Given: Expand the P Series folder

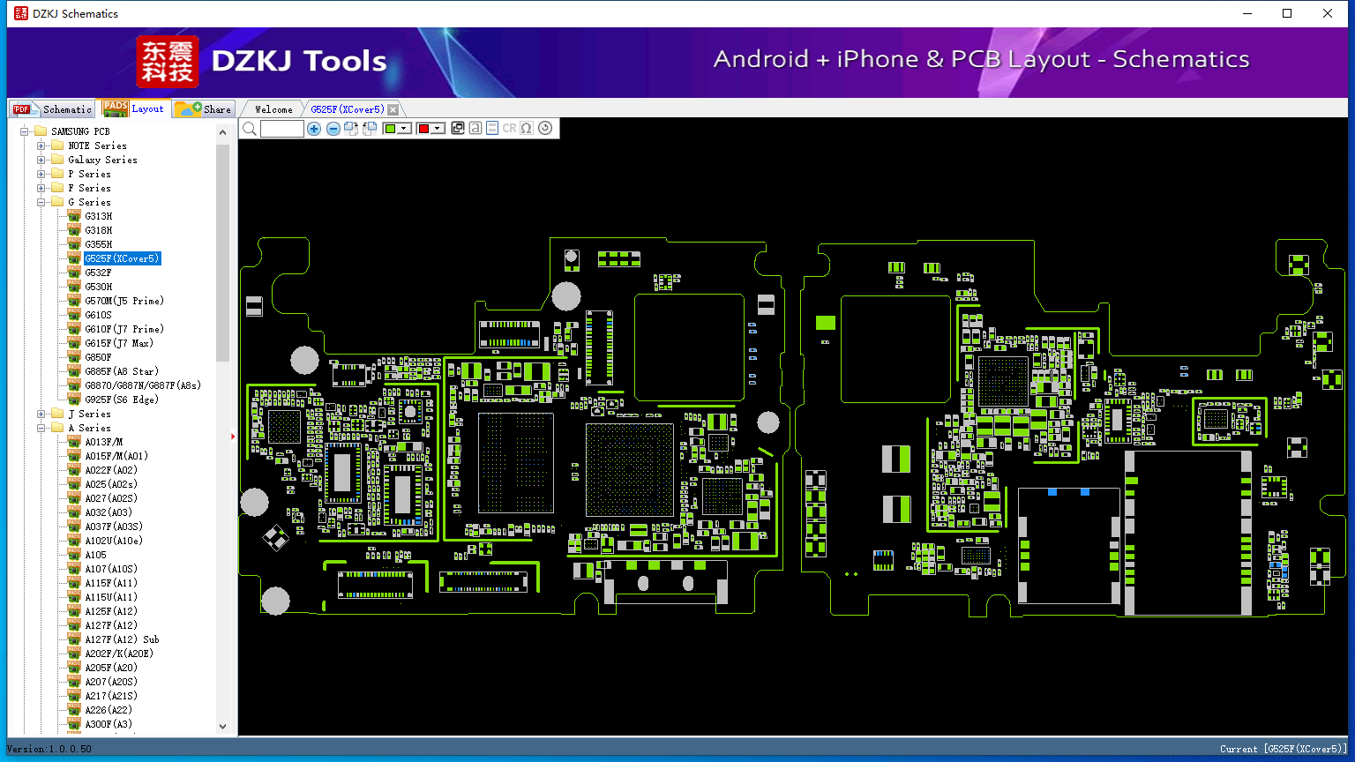Looking at the screenshot, I should [41, 174].
